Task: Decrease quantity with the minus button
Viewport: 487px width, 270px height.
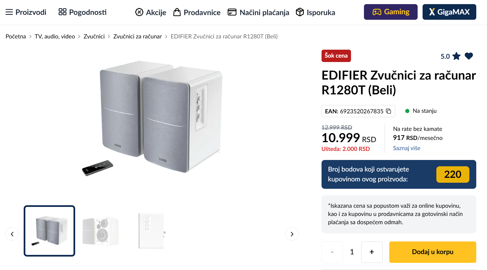Action: coord(332,252)
